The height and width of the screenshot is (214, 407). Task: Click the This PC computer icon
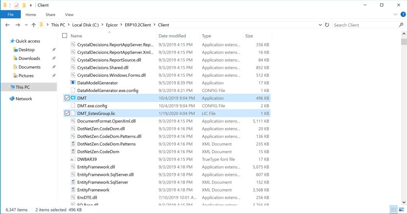[x=12, y=87]
